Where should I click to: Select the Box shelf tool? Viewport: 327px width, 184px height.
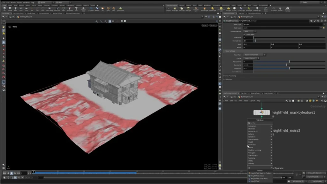point(4,9)
